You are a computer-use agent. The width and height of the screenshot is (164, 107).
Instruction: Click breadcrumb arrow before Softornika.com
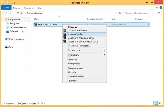coord(25,13)
